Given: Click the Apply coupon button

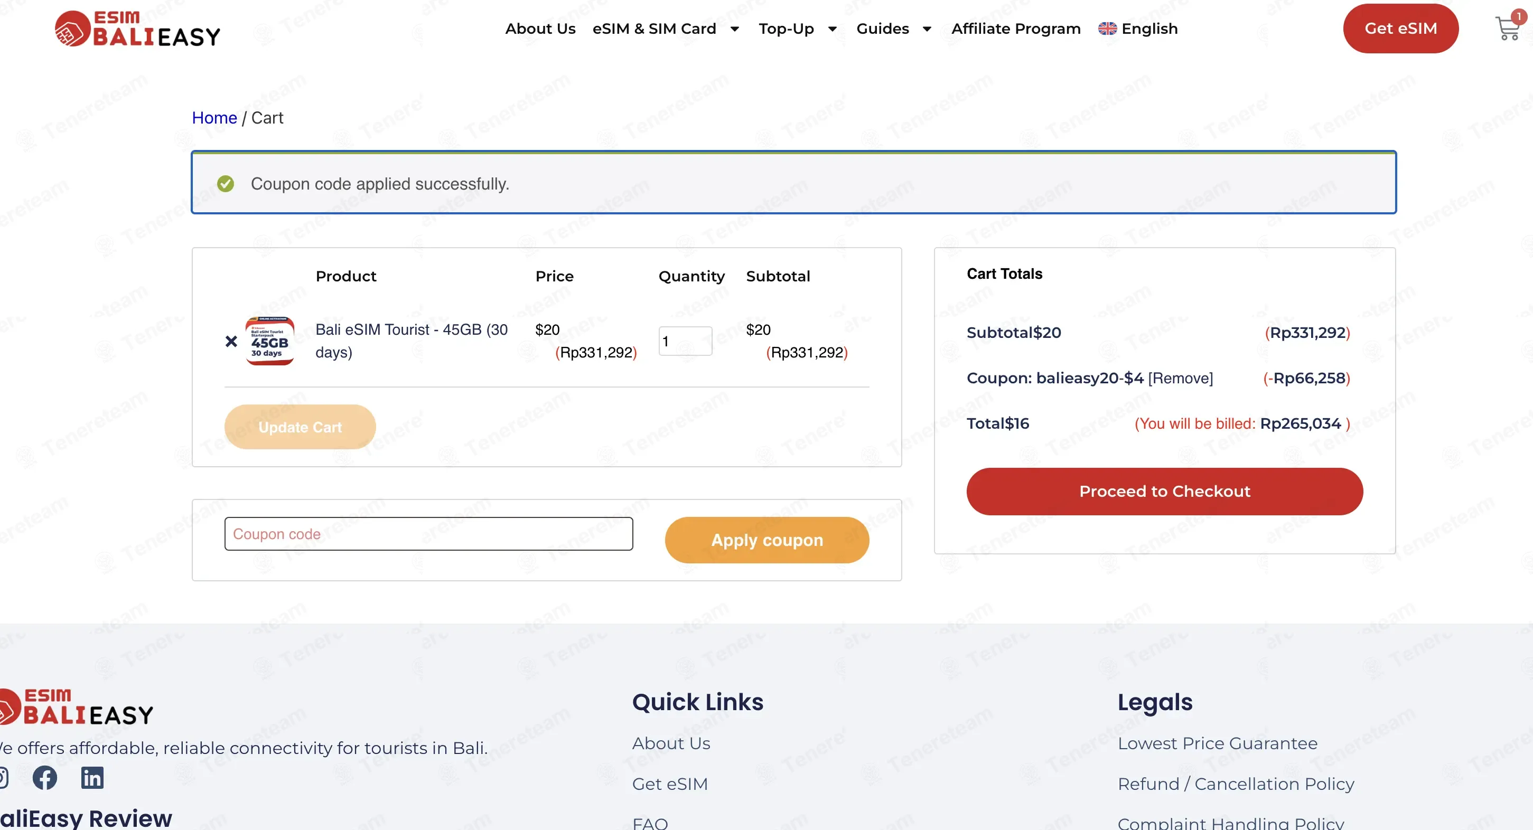Looking at the screenshot, I should click(767, 540).
